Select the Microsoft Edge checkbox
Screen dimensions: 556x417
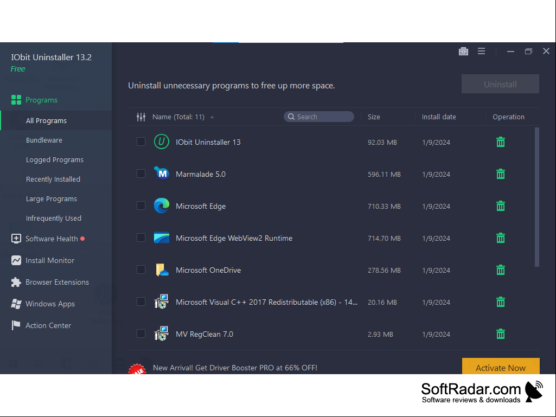point(141,206)
